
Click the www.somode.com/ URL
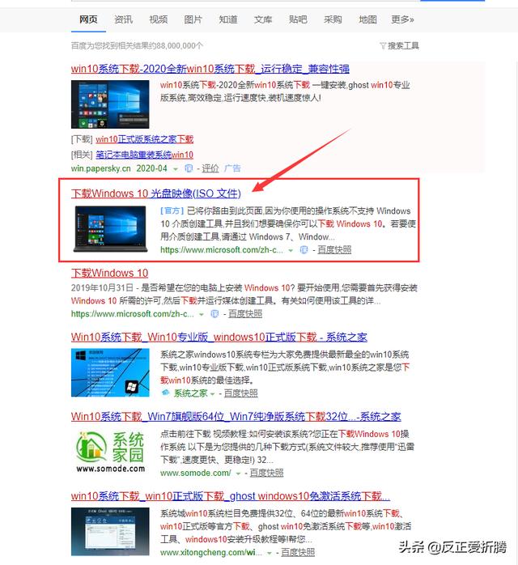click(x=196, y=473)
